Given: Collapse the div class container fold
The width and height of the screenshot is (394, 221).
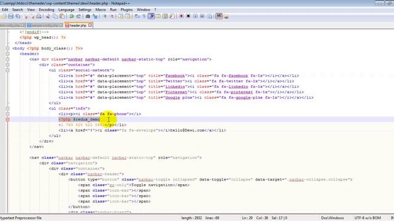Looking at the screenshot, I should (x=7, y=65).
